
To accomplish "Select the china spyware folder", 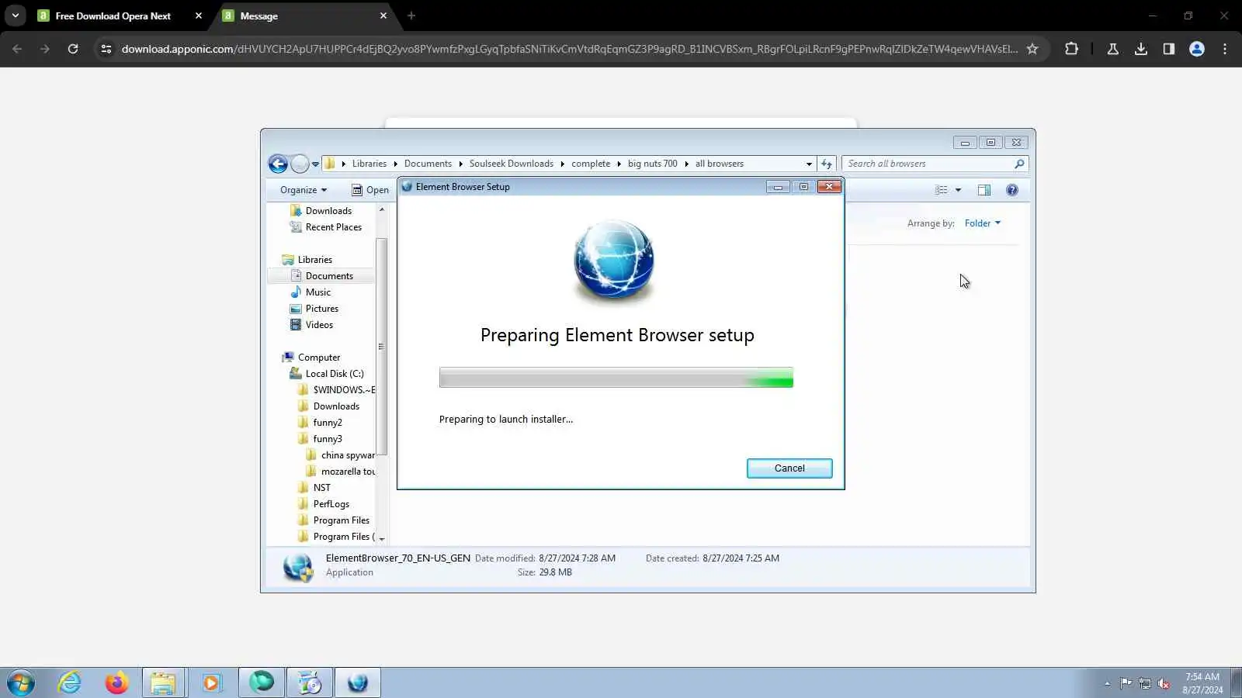I will (x=348, y=455).
